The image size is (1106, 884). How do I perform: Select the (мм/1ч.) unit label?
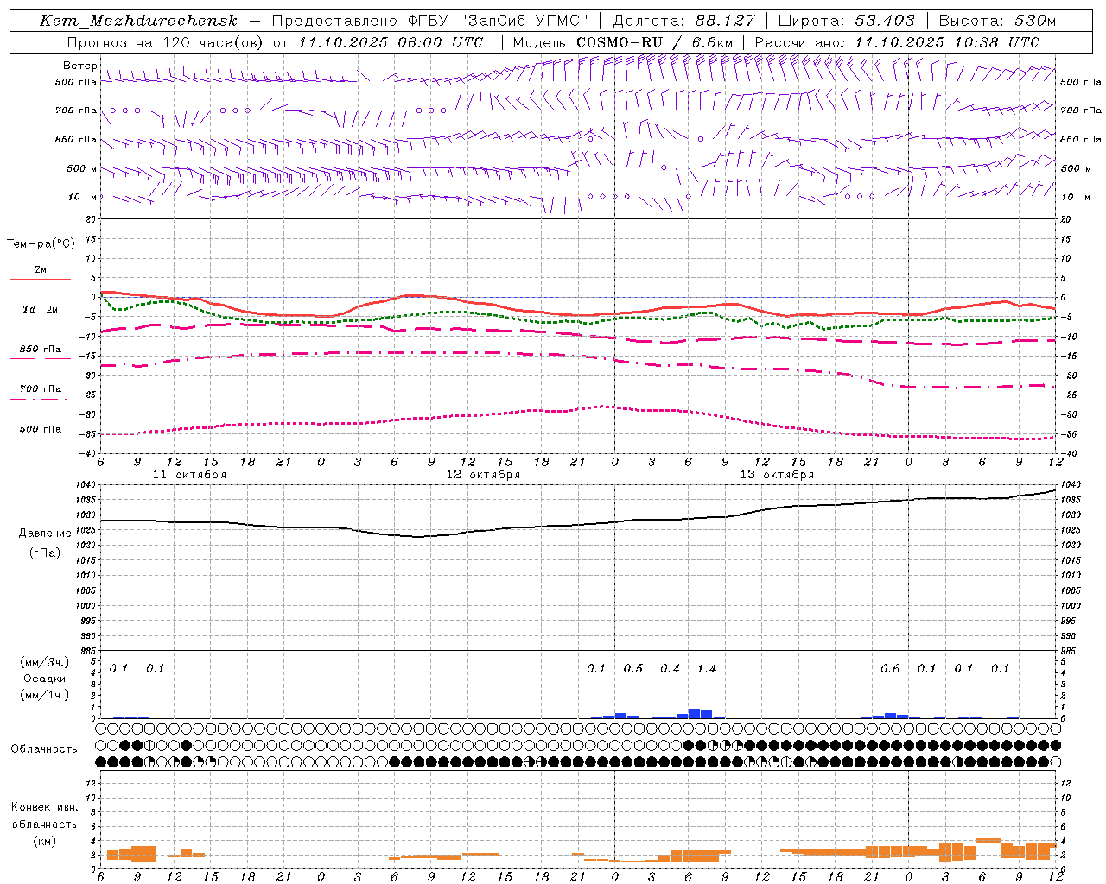coord(45,695)
